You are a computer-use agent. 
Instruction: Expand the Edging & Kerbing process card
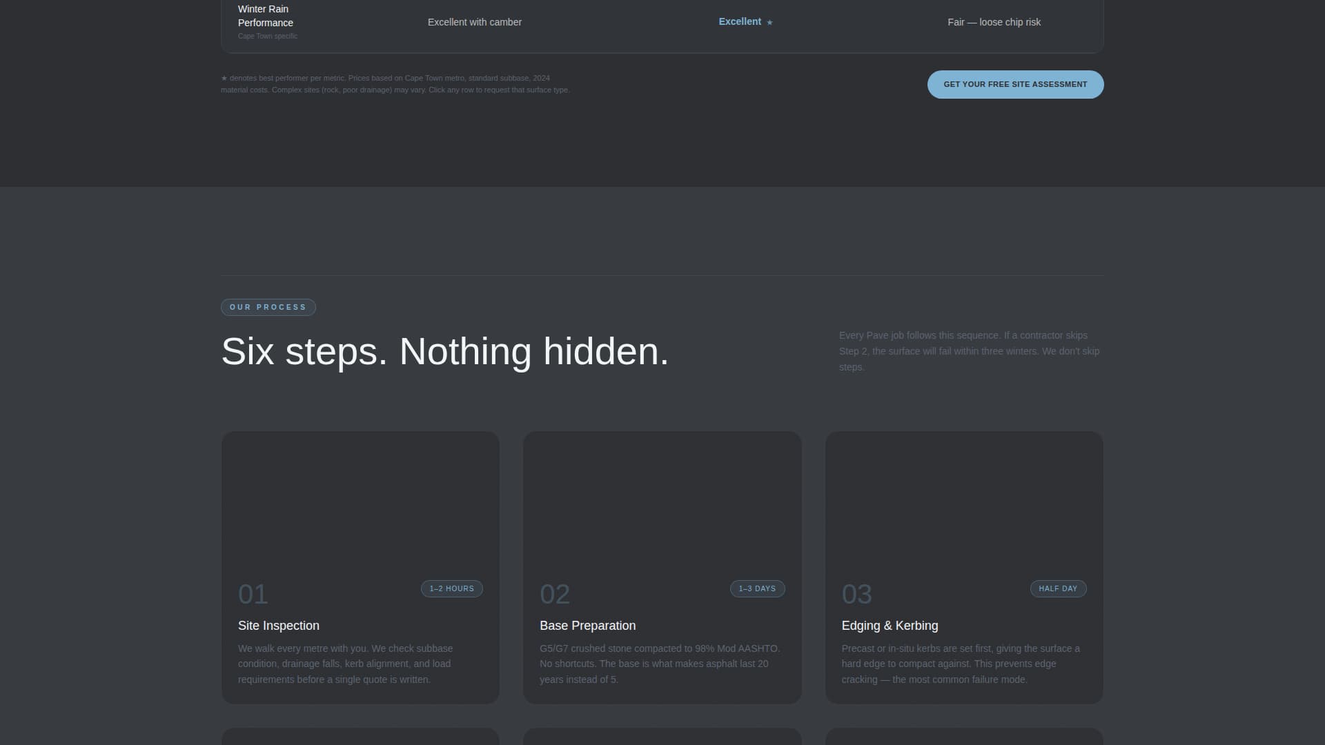tap(964, 567)
